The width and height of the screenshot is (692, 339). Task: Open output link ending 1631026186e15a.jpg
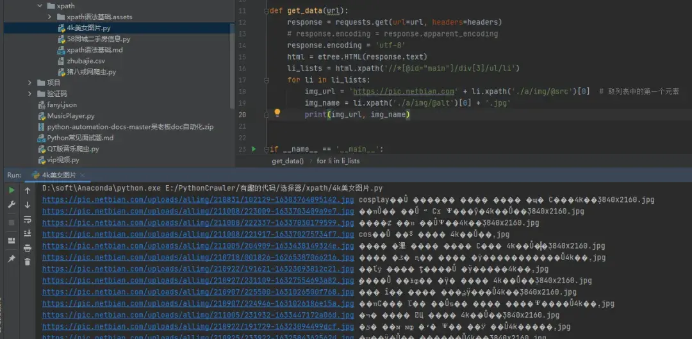tap(198, 303)
